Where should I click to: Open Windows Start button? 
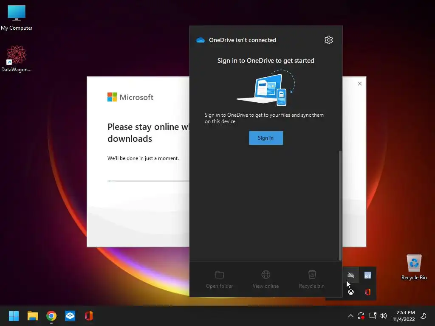click(14, 316)
